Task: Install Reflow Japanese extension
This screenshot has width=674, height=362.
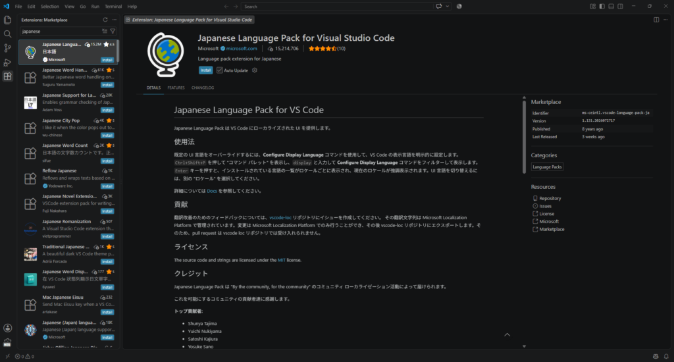Action: tap(107, 186)
